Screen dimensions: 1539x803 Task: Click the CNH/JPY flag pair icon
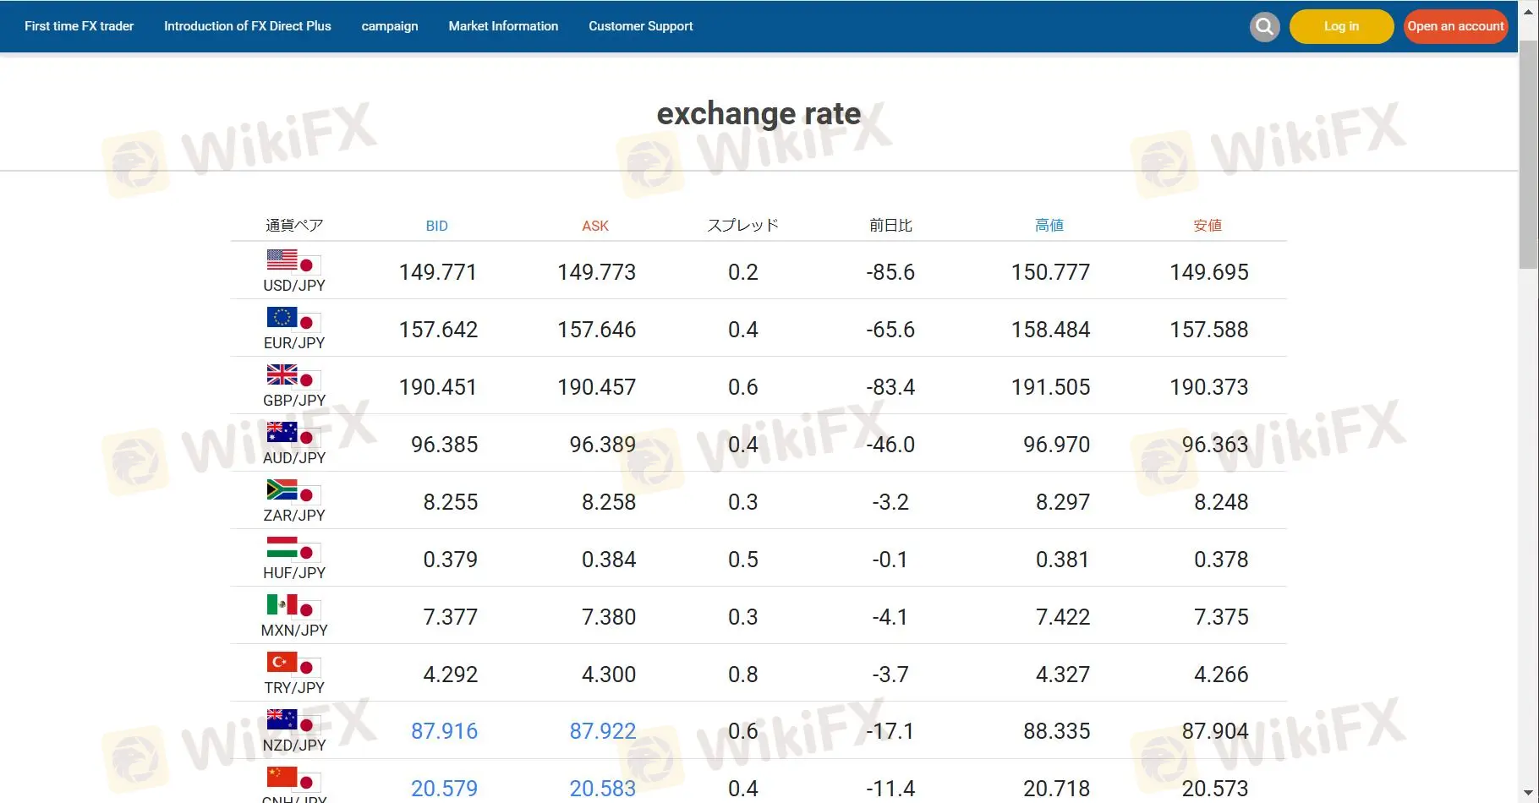coord(293,778)
